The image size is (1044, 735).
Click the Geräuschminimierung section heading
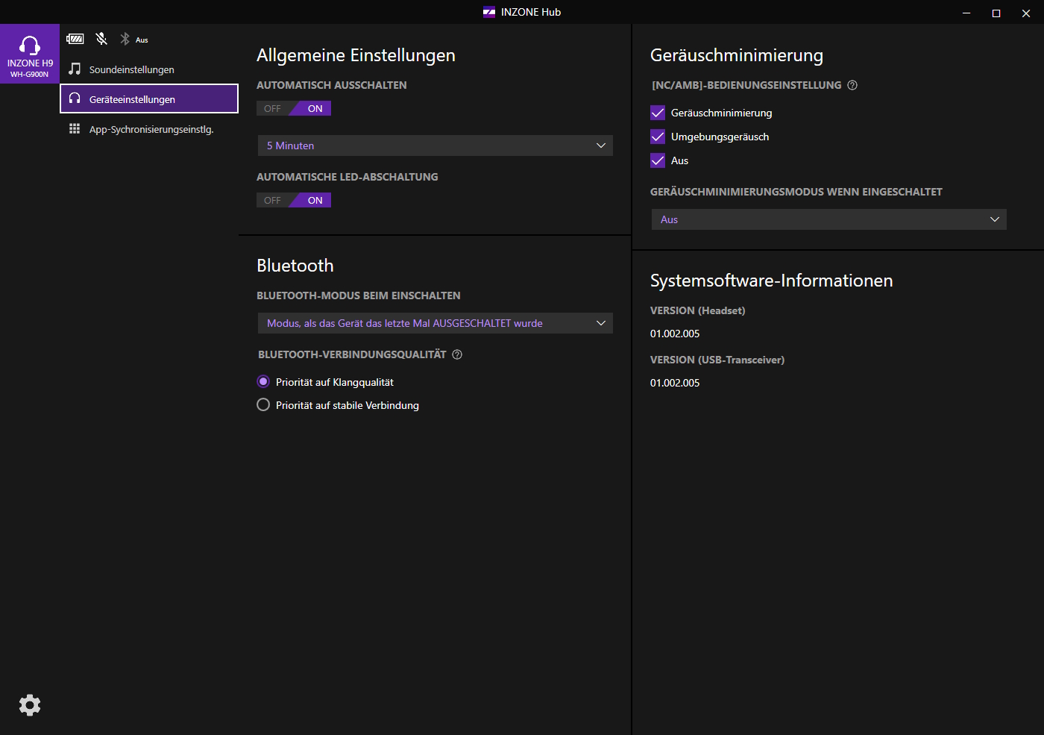[x=737, y=55]
